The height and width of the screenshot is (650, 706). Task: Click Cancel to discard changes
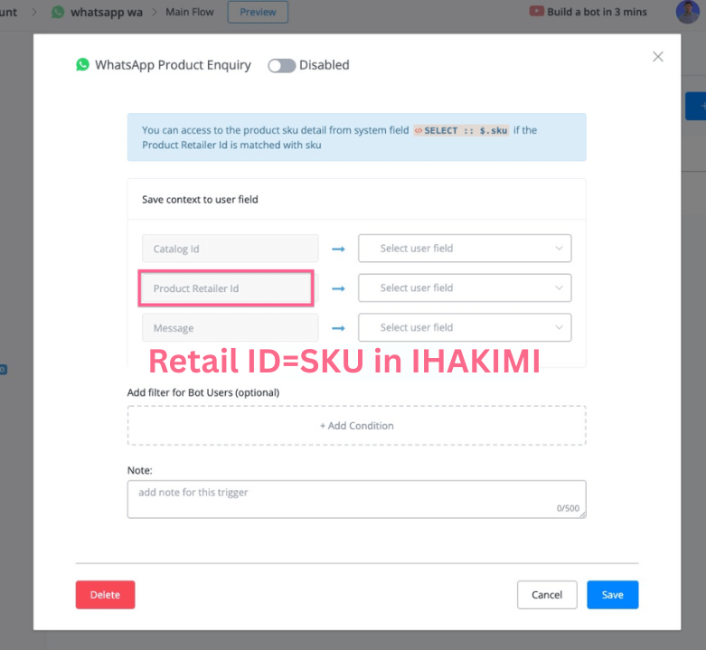[x=547, y=595]
